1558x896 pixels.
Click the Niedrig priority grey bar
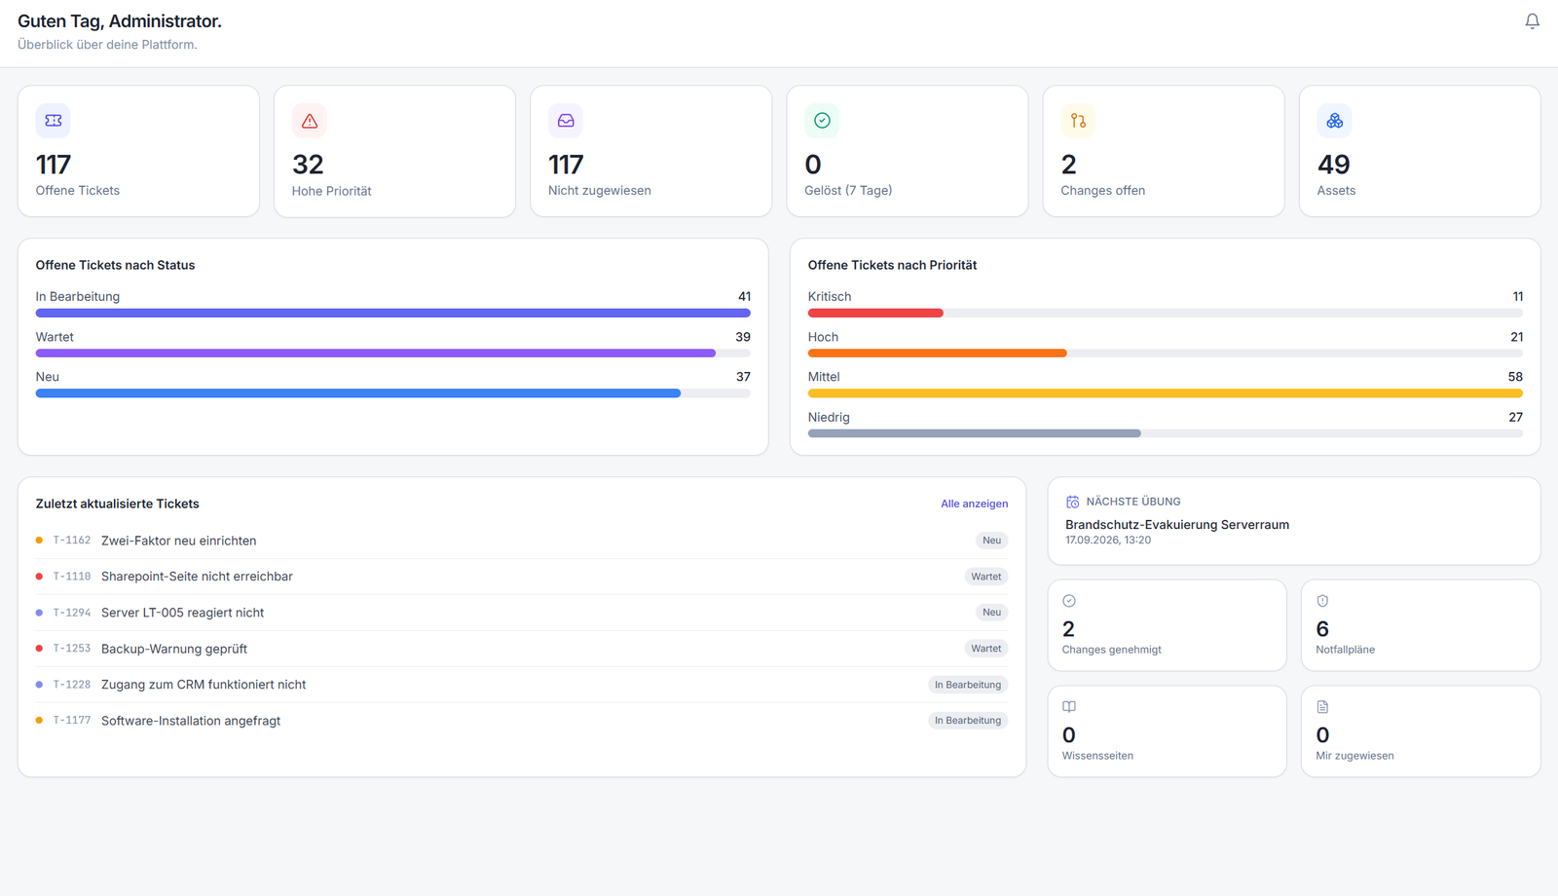(x=975, y=433)
